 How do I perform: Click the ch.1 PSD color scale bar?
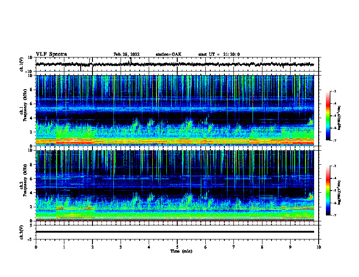(328, 116)
